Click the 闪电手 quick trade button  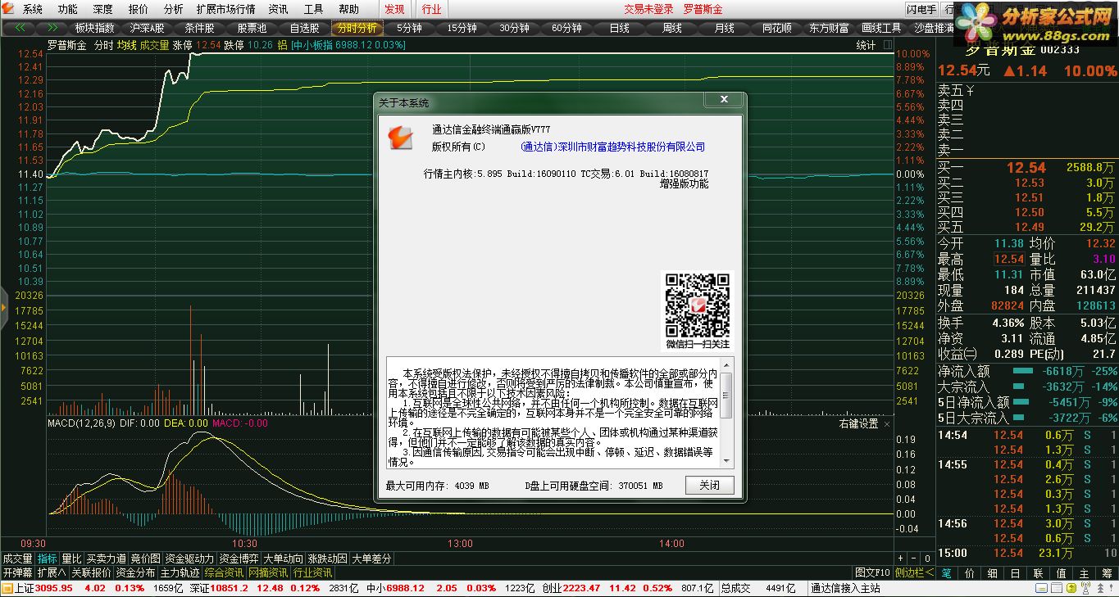pos(921,9)
